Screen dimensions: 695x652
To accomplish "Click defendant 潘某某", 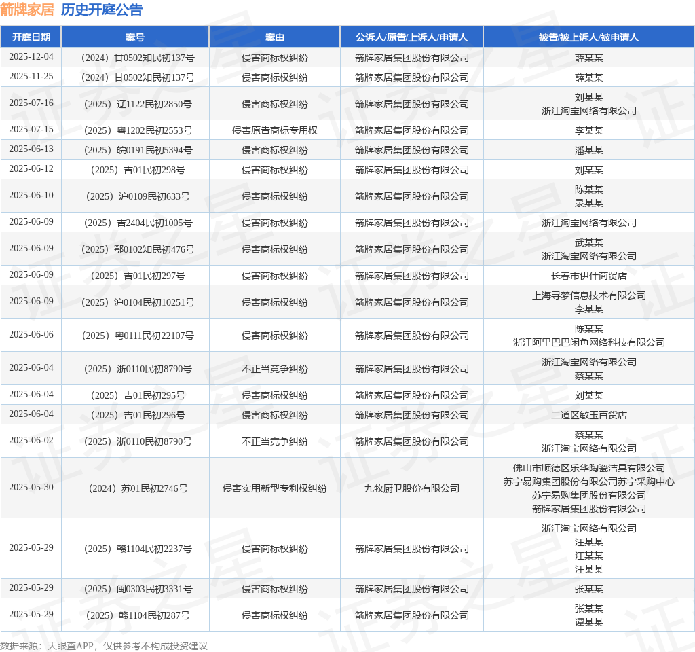I will coord(588,150).
